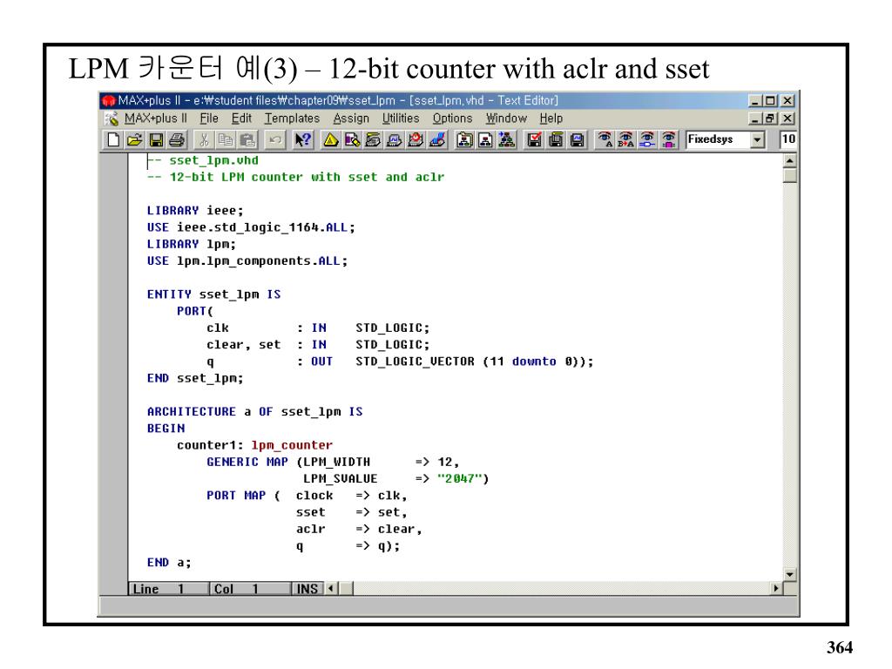Click the text "lpm_counter" in red

292,445
